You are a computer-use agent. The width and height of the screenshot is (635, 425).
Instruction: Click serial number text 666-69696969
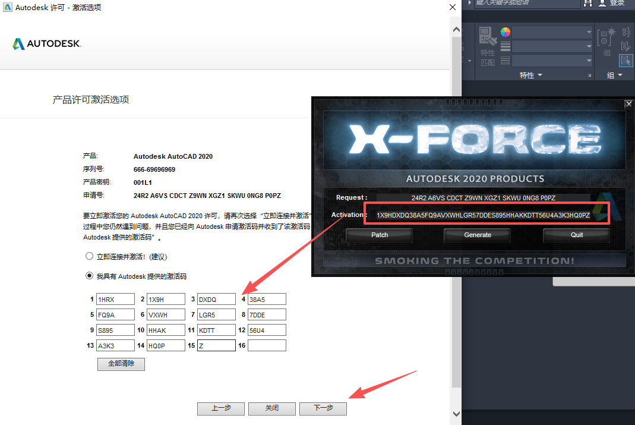[x=154, y=169]
